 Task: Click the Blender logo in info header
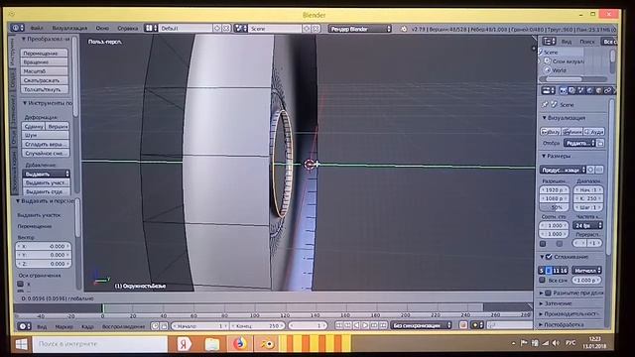[x=404, y=29]
